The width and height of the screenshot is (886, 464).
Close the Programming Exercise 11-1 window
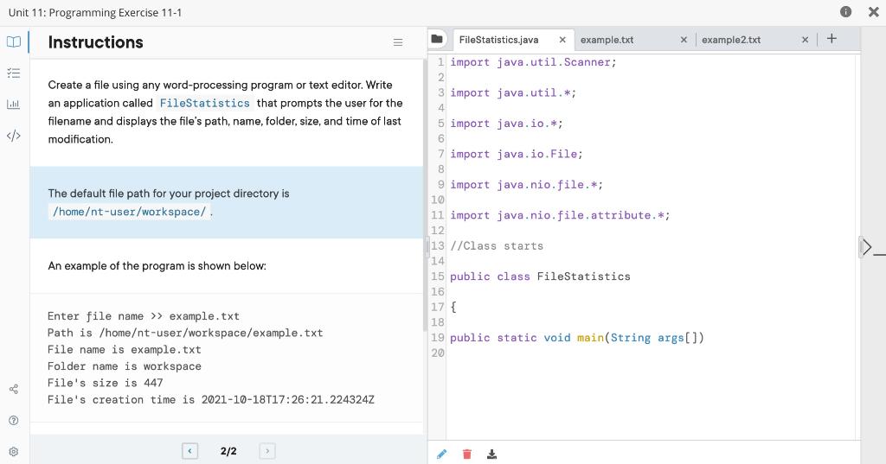click(873, 12)
